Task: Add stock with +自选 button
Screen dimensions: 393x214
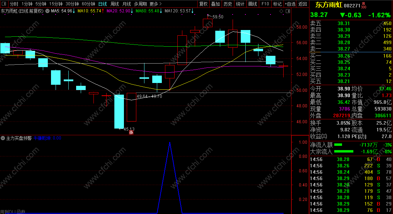Action: click(290, 4)
